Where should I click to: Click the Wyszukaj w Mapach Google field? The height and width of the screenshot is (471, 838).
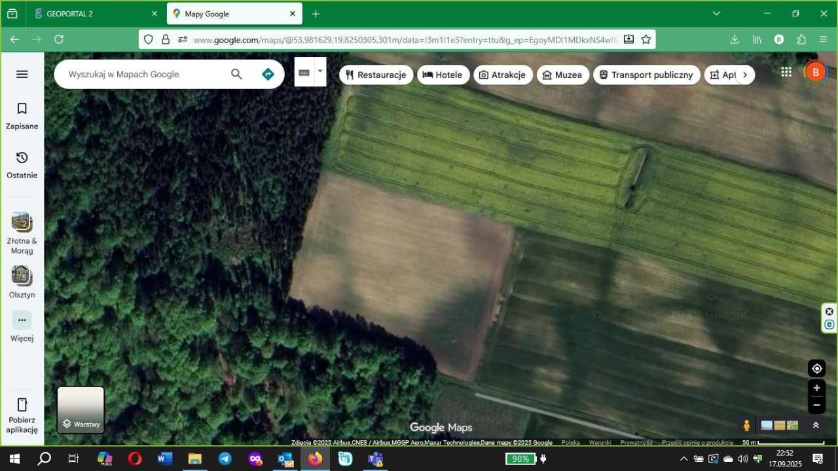(x=144, y=74)
